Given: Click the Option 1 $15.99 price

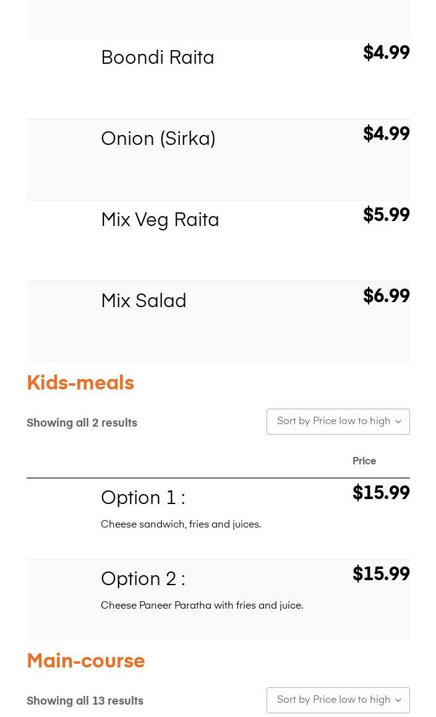Looking at the screenshot, I should (x=381, y=493).
